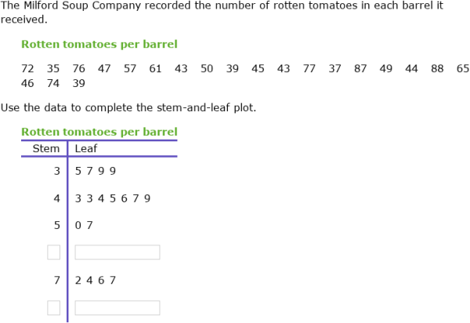Click the data value 88 in the list

pos(437,69)
